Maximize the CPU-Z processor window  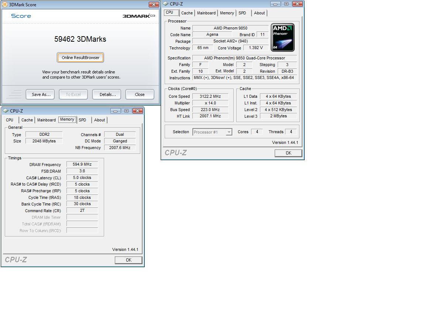[286, 4]
